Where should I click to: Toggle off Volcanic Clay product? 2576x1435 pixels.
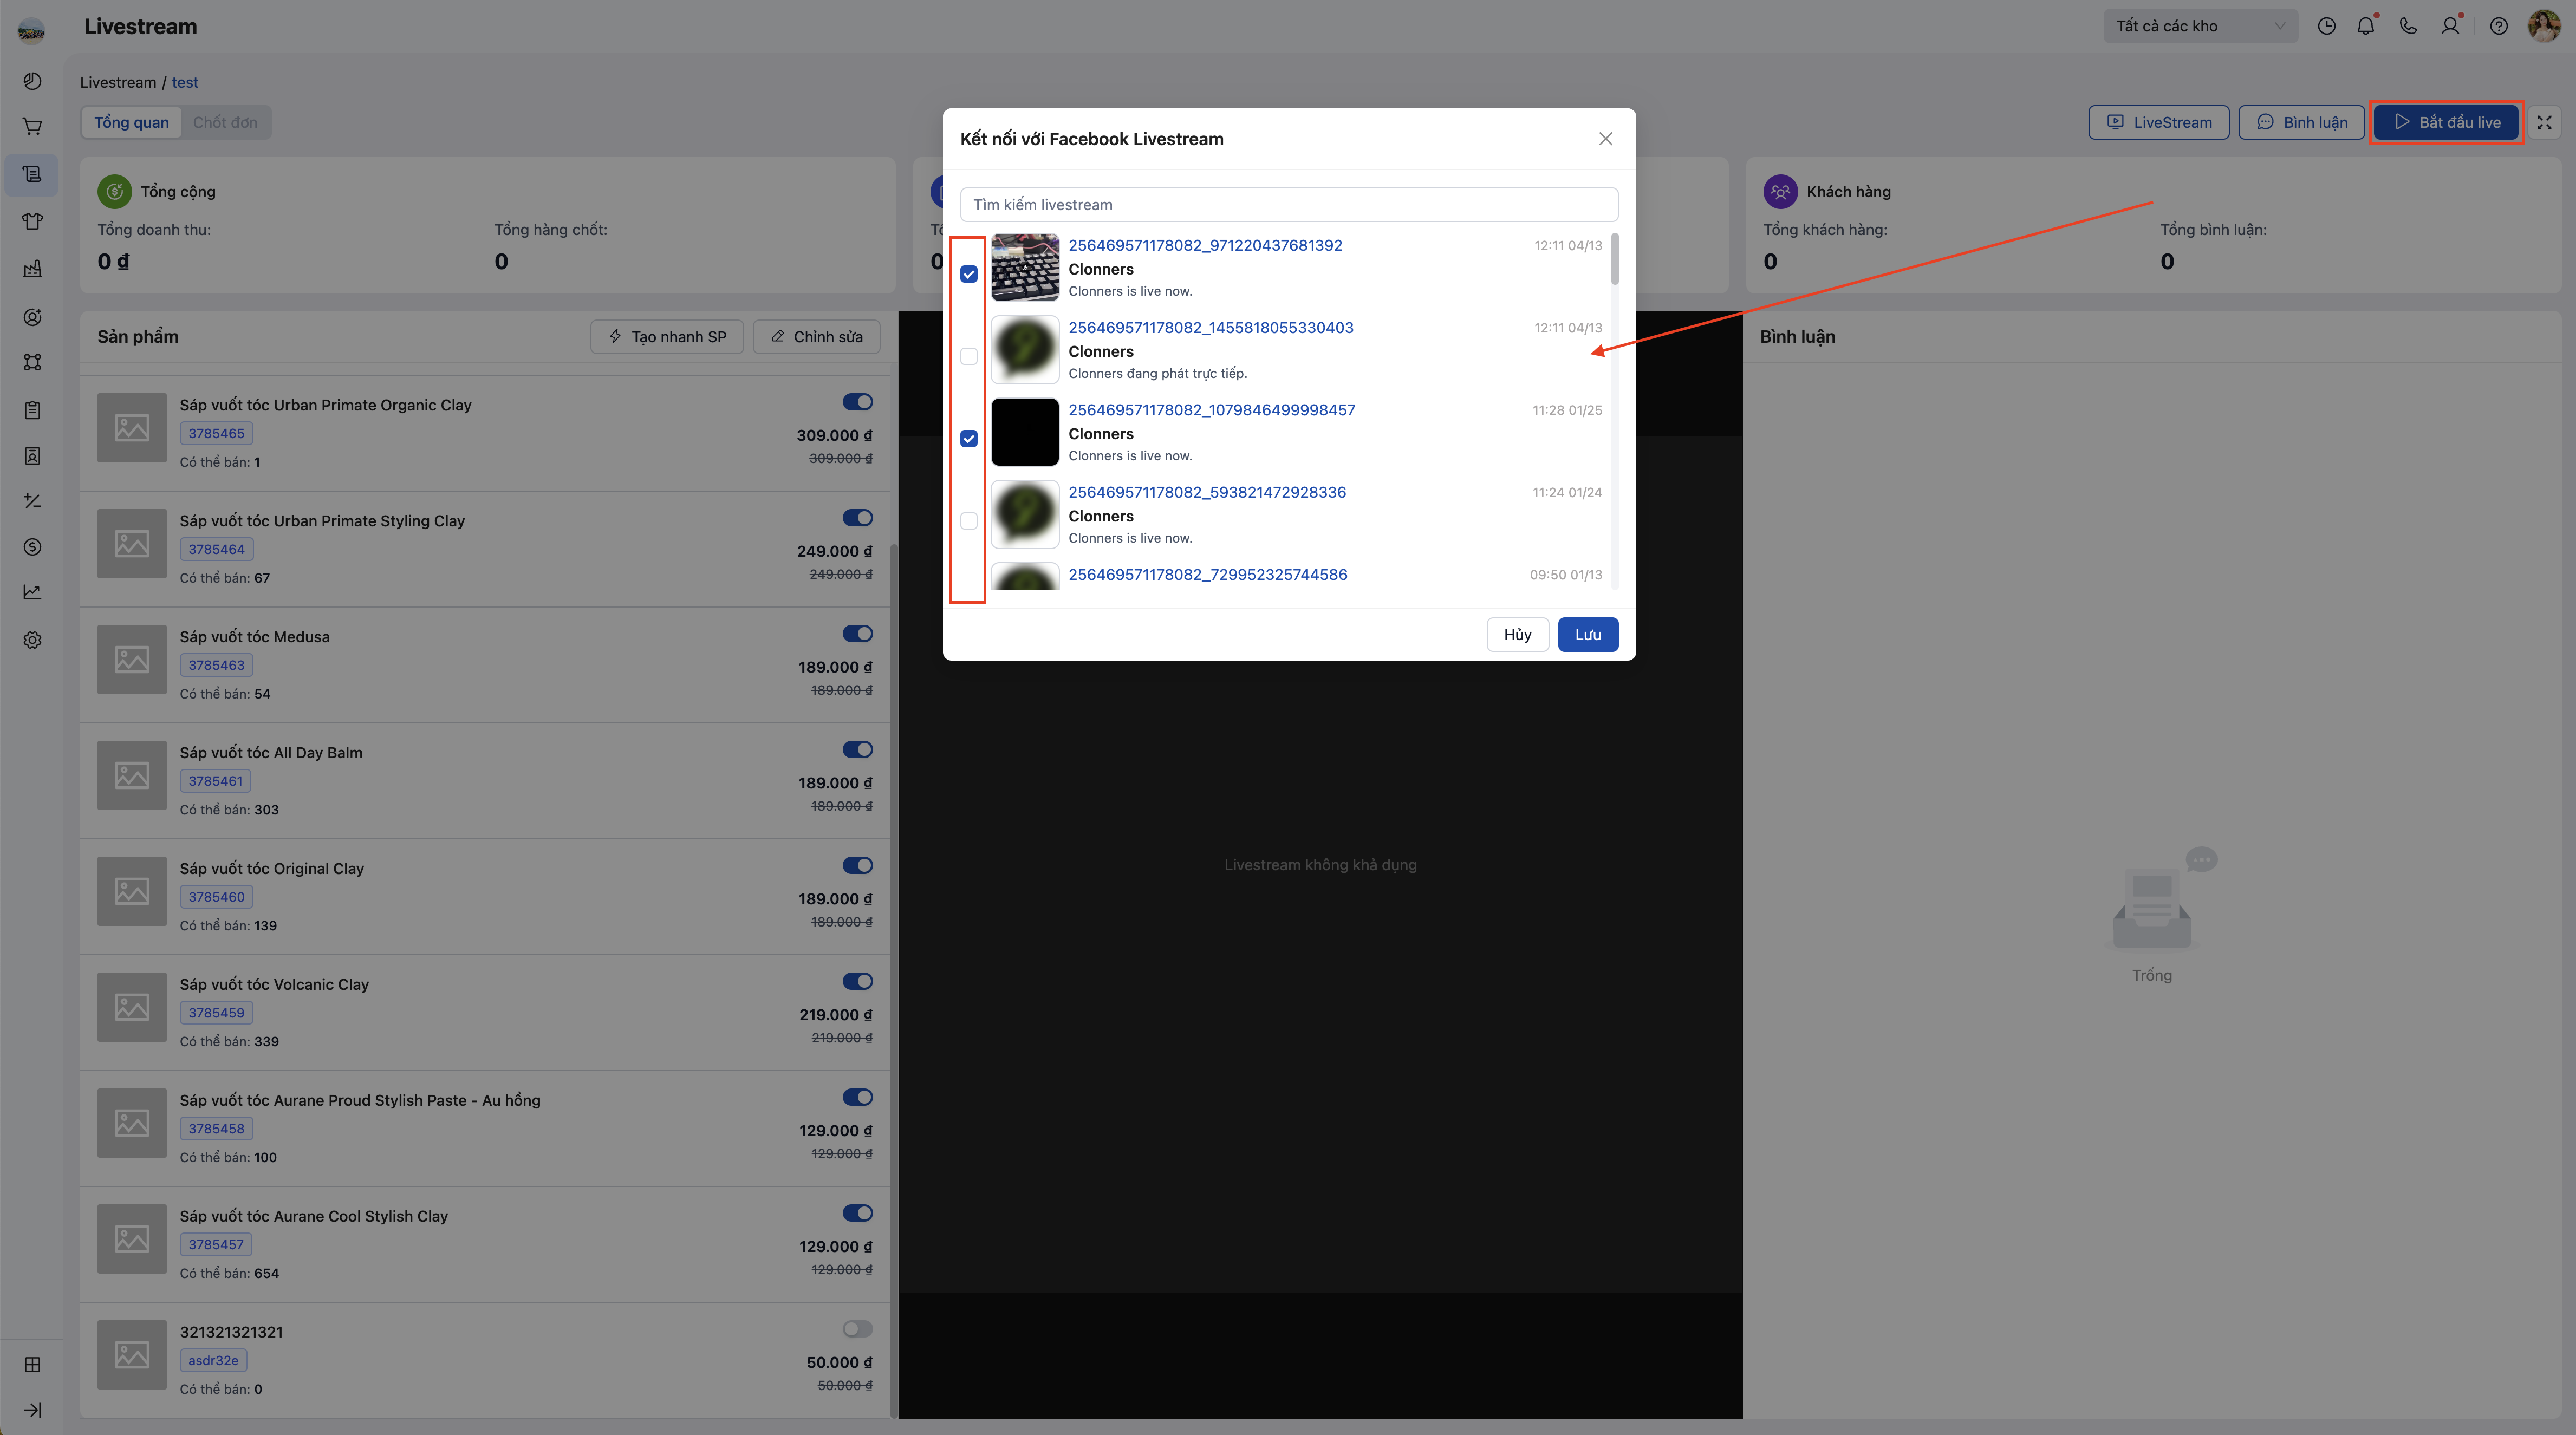[x=857, y=982]
